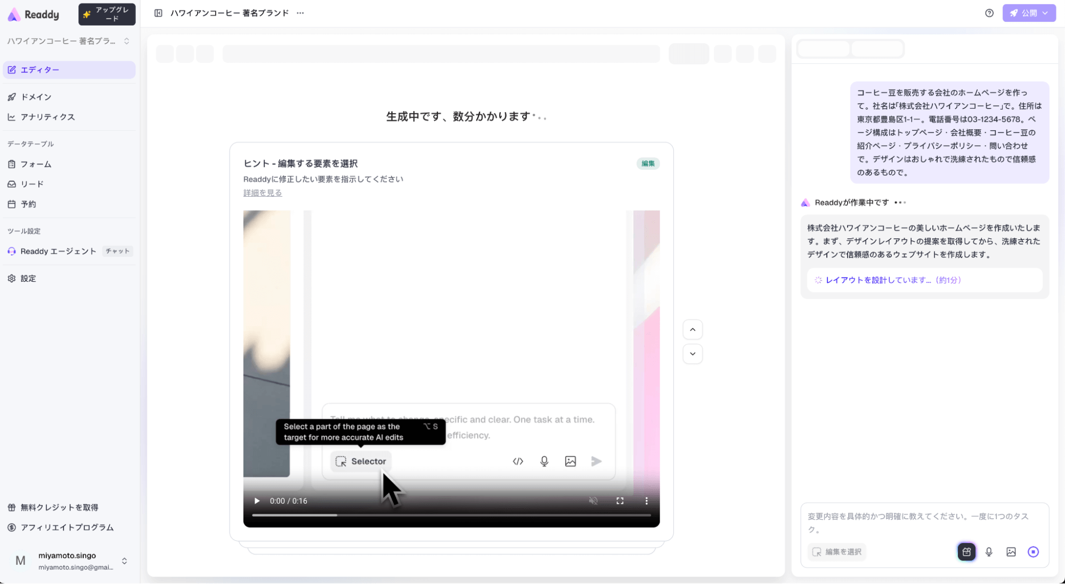The width and height of the screenshot is (1065, 584).
Task: Toggle the highlighted credits icon in the chat input
Action: click(966, 552)
